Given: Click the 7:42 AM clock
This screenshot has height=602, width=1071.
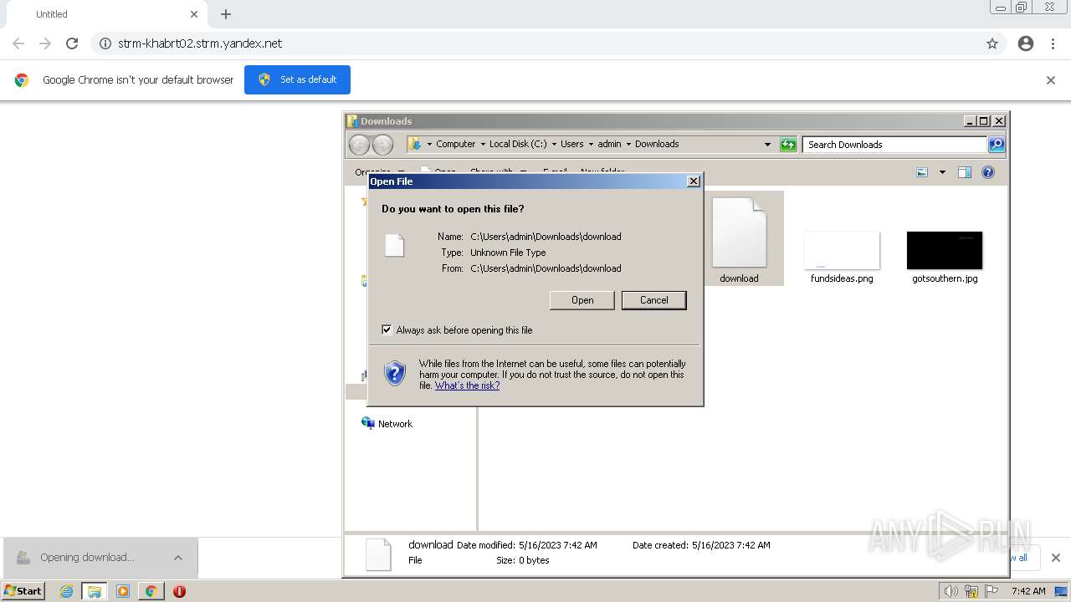Looking at the screenshot, I should point(1028,591).
